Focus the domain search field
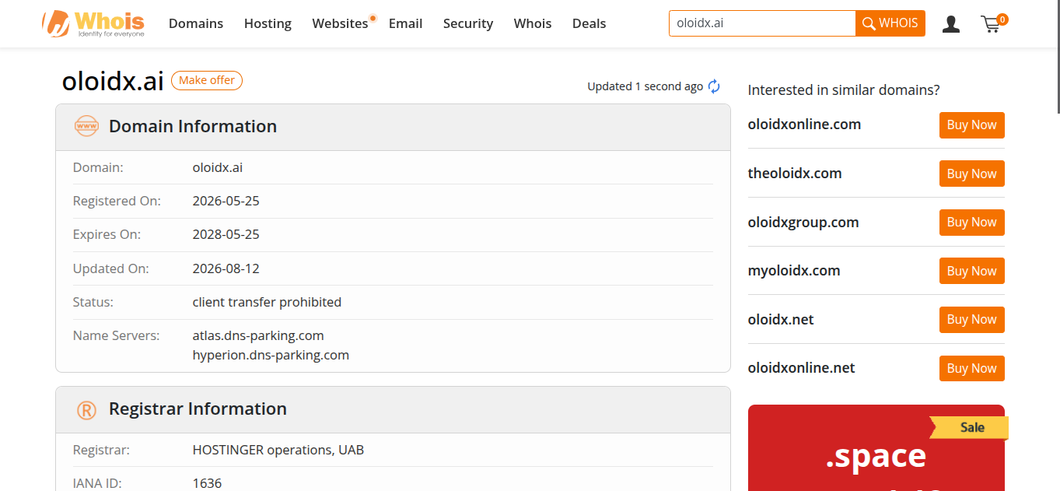 (x=762, y=23)
